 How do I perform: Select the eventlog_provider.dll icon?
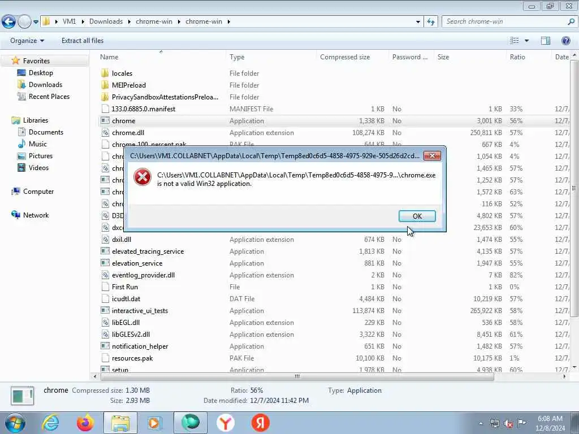[x=105, y=275]
